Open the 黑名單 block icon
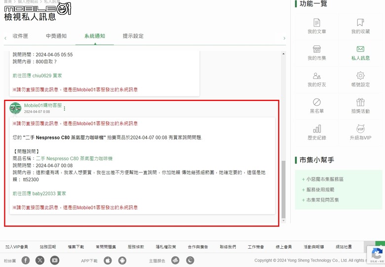The height and width of the screenshot is (267, 385). [x=317, y=102]
